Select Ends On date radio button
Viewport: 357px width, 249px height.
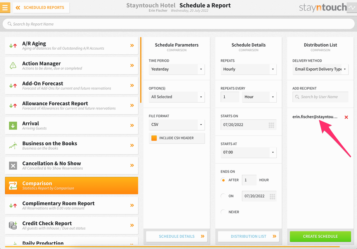(224, 196)
